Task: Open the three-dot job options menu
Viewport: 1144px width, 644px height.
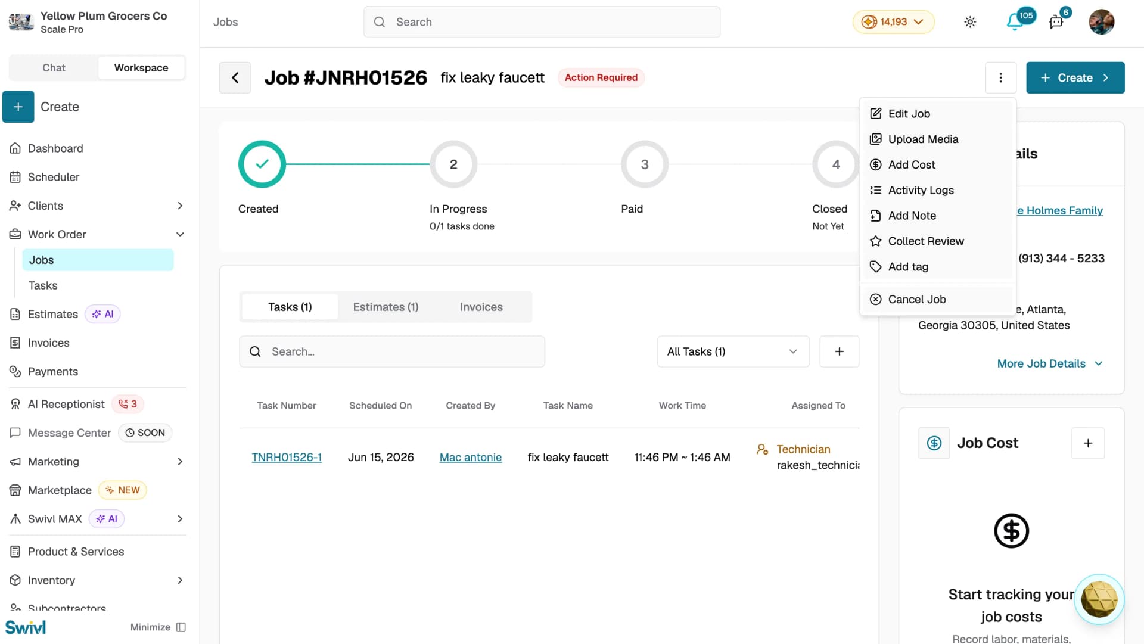Action: pos(1000,77)
